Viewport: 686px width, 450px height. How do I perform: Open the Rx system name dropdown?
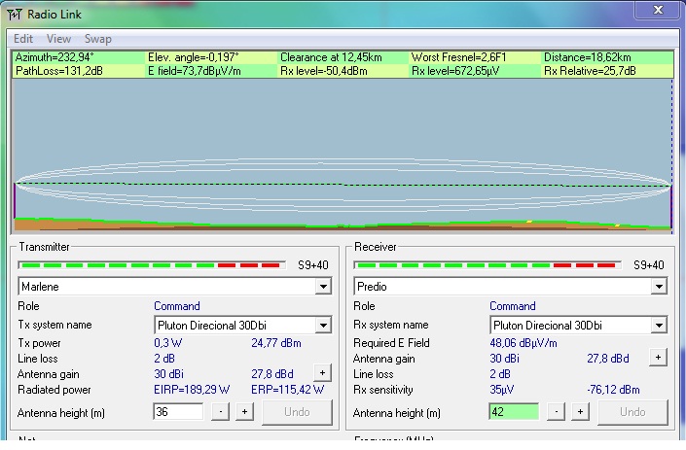[x=659, y=325]
